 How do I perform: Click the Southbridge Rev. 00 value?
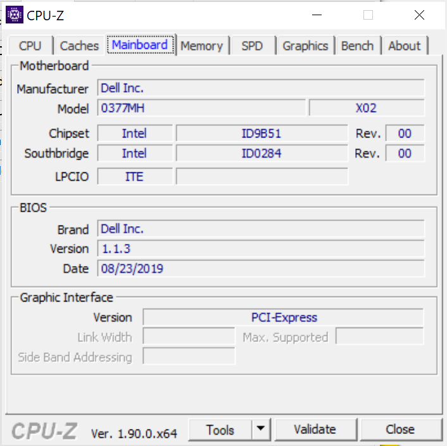pos(405,153)
